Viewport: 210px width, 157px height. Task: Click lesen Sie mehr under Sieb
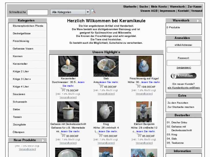(109, 82)
